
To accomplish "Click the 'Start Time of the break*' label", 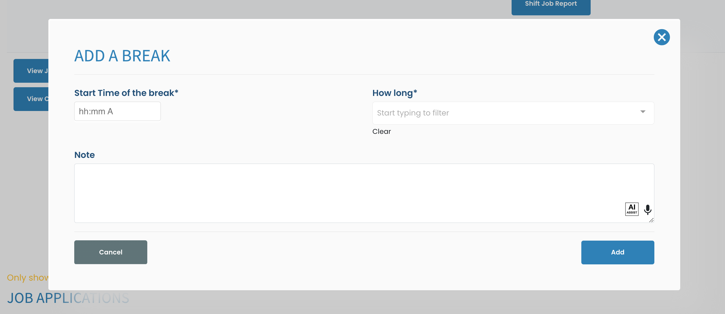I will [126, 93].
